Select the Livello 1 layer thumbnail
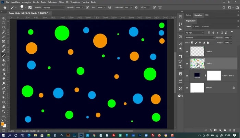Screen dimensions: 240x138 tap(197, 52)
